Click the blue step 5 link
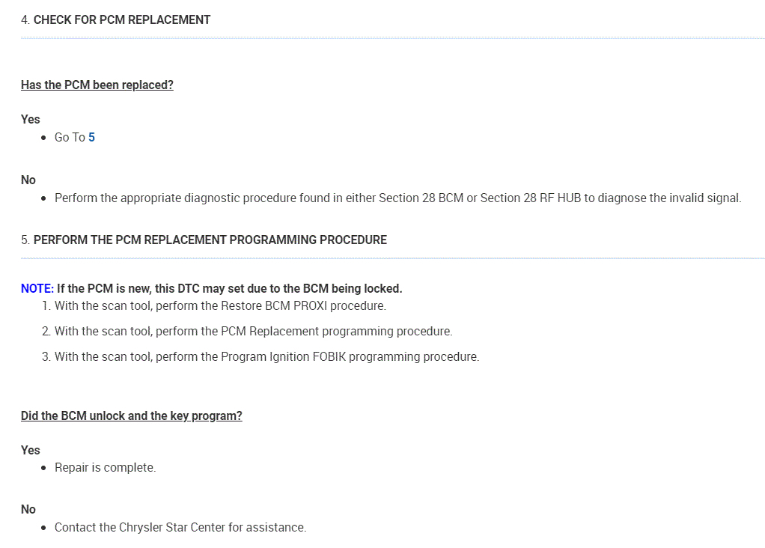The image size is (765, 548). click(91, 138)
